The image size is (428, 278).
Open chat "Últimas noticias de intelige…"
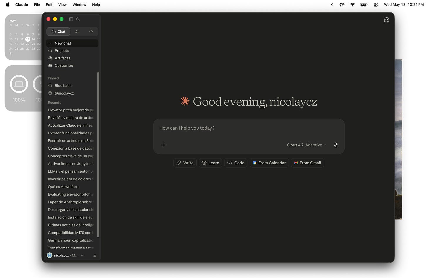click(71, 225)
